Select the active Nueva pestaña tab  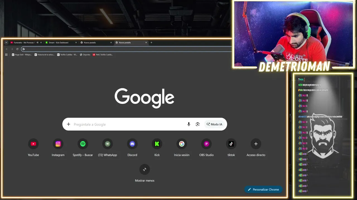click(x=131, y=42)
